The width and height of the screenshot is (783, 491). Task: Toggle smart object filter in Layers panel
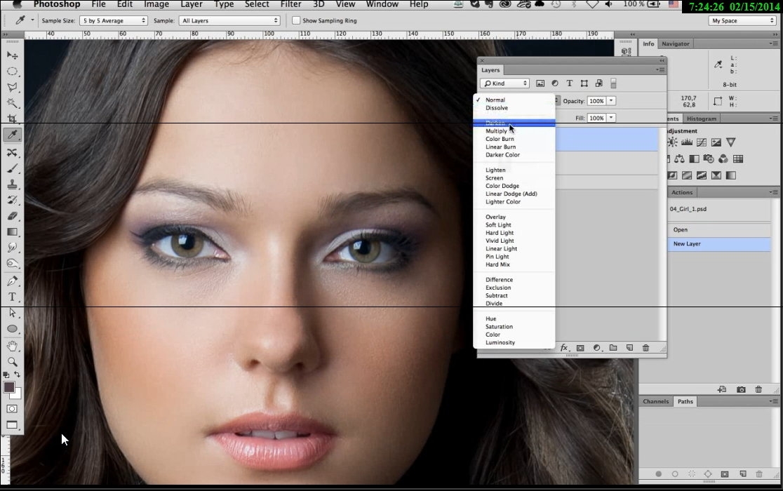point(598,83)
